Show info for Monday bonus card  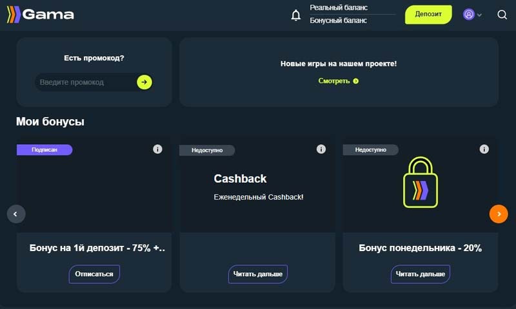tap(484, 149)
